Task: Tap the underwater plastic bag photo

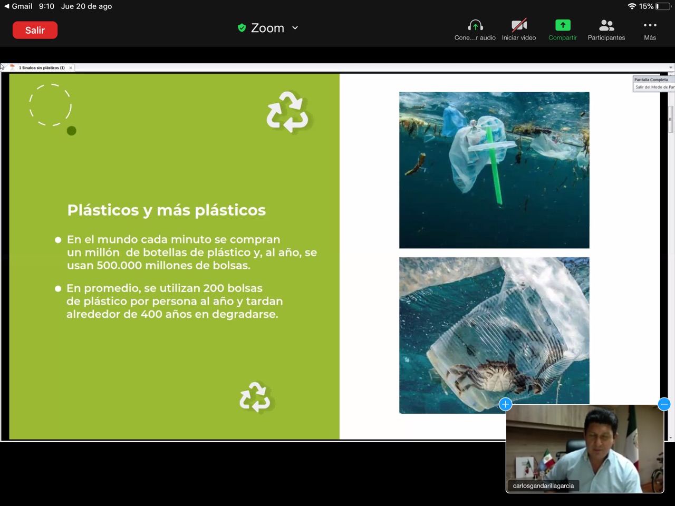Action: tap(494, 170)
